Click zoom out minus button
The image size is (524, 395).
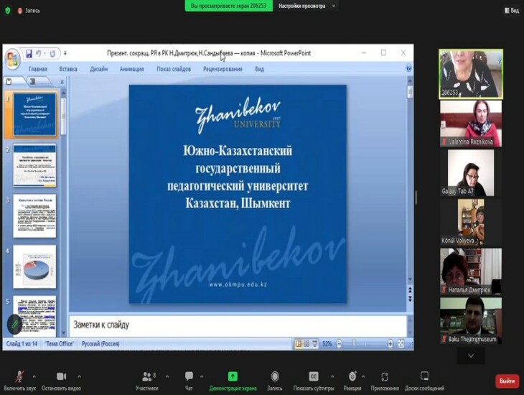point(339,344)
